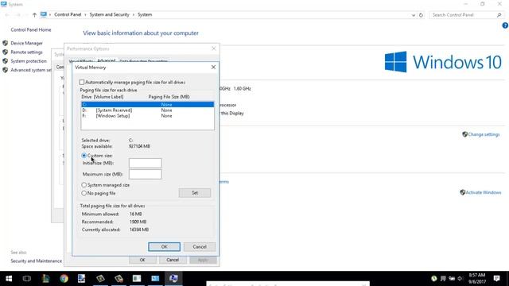Click the Recommended 1909 MB value
Viewport: 509px width, 286px height.
[x=138, y=222]
